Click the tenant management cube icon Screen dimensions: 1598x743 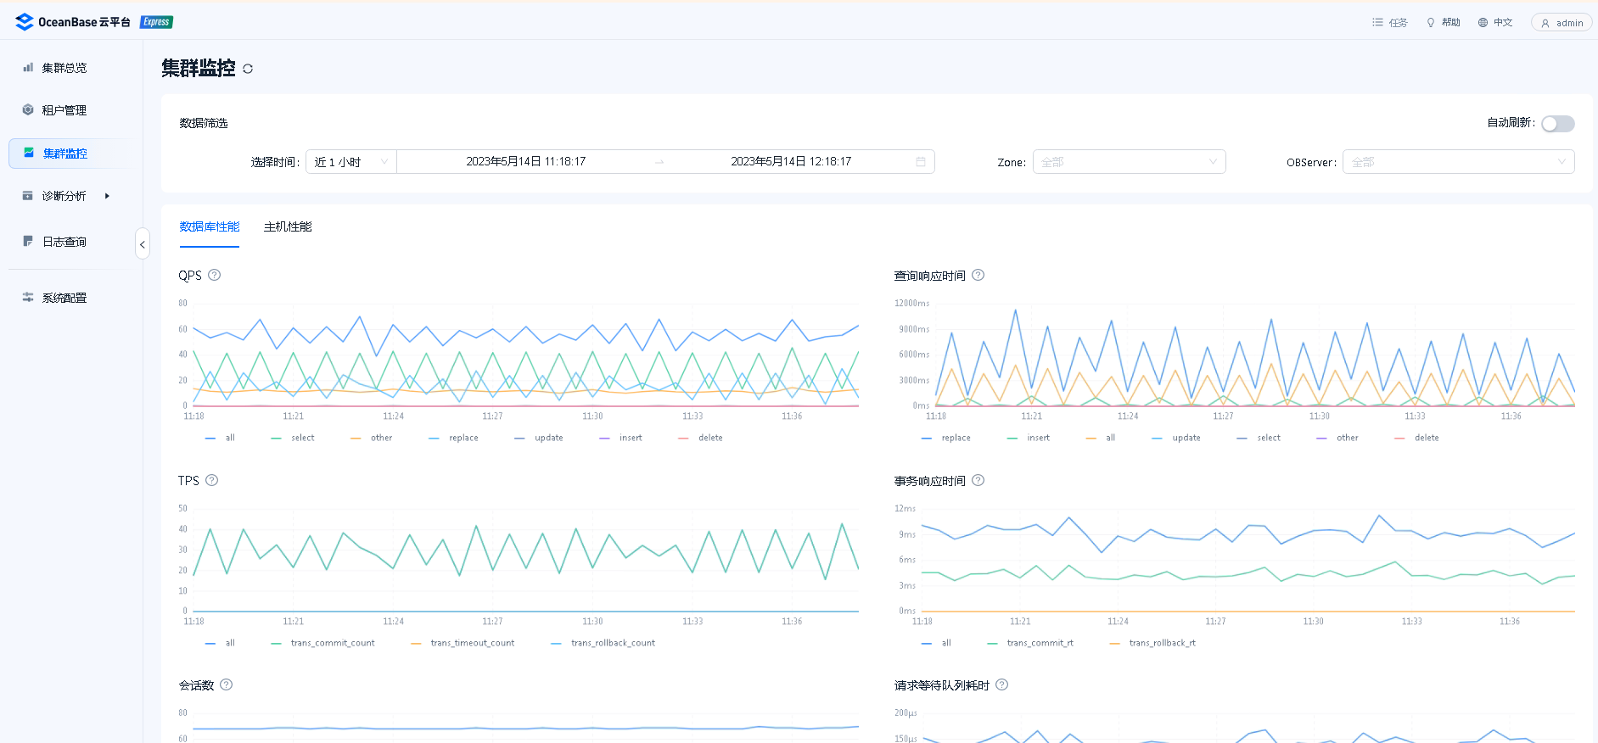pos(28,109)
